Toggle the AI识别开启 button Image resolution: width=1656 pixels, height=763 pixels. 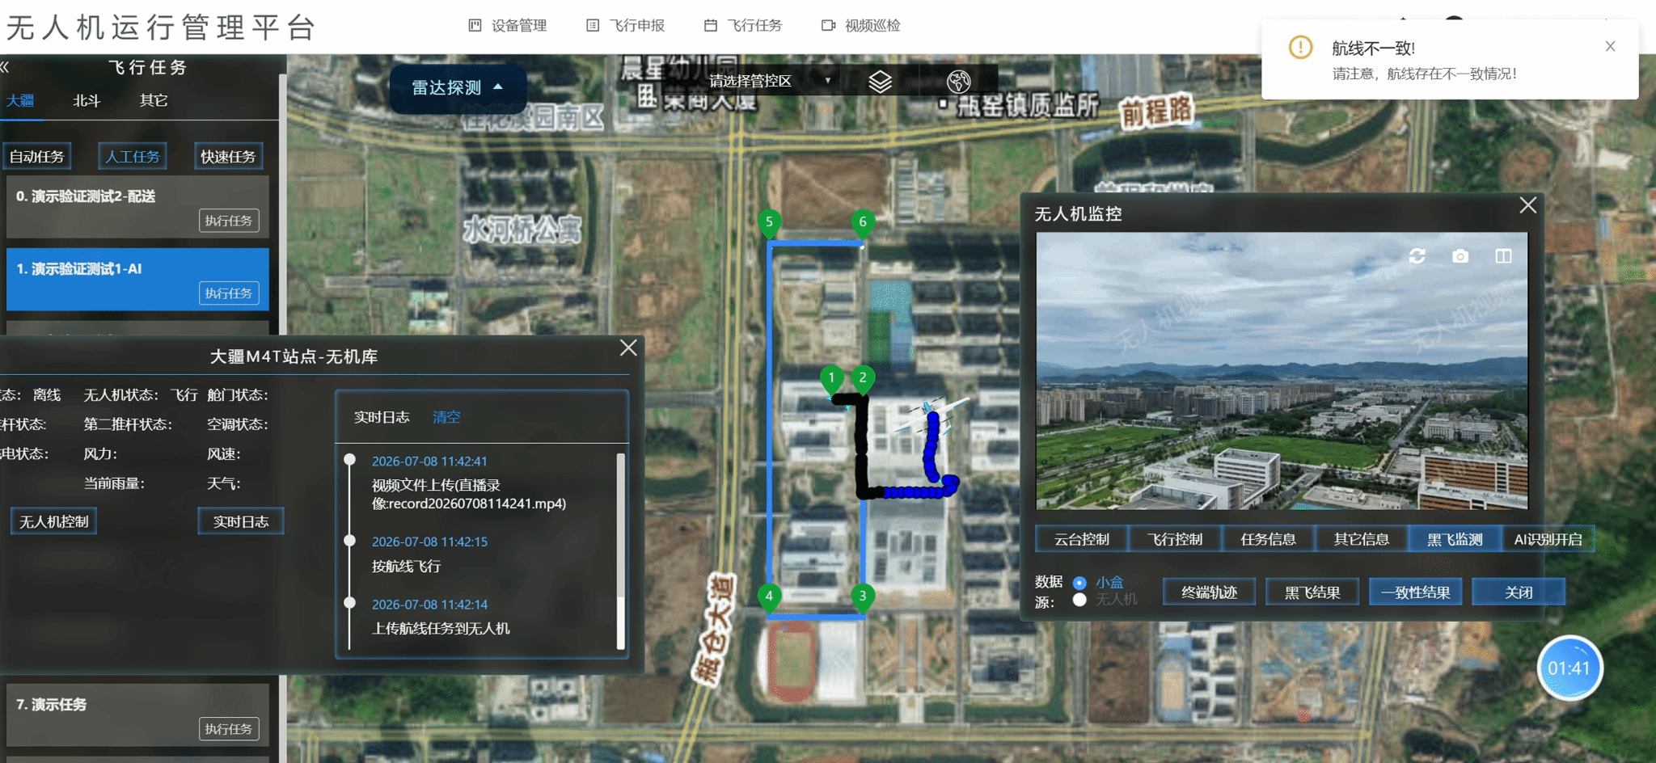click(x=1548, y=539)
